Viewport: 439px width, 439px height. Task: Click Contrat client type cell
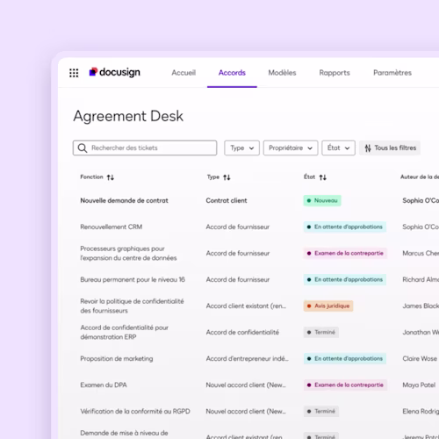coord(227,200)
